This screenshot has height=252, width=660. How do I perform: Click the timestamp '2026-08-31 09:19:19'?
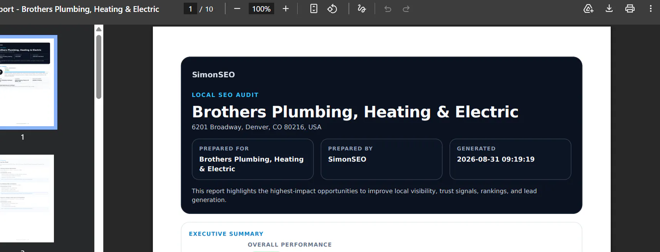pos(496,159)
